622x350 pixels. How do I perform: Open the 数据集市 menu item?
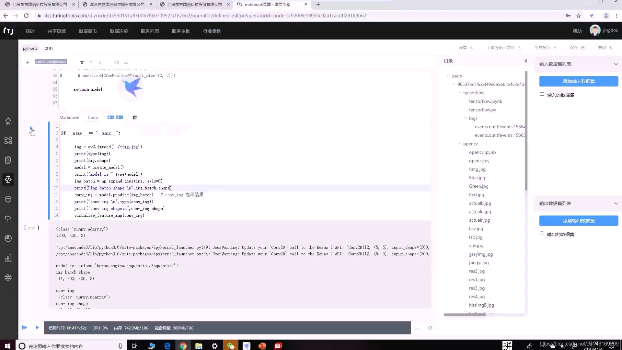point(87,31)
